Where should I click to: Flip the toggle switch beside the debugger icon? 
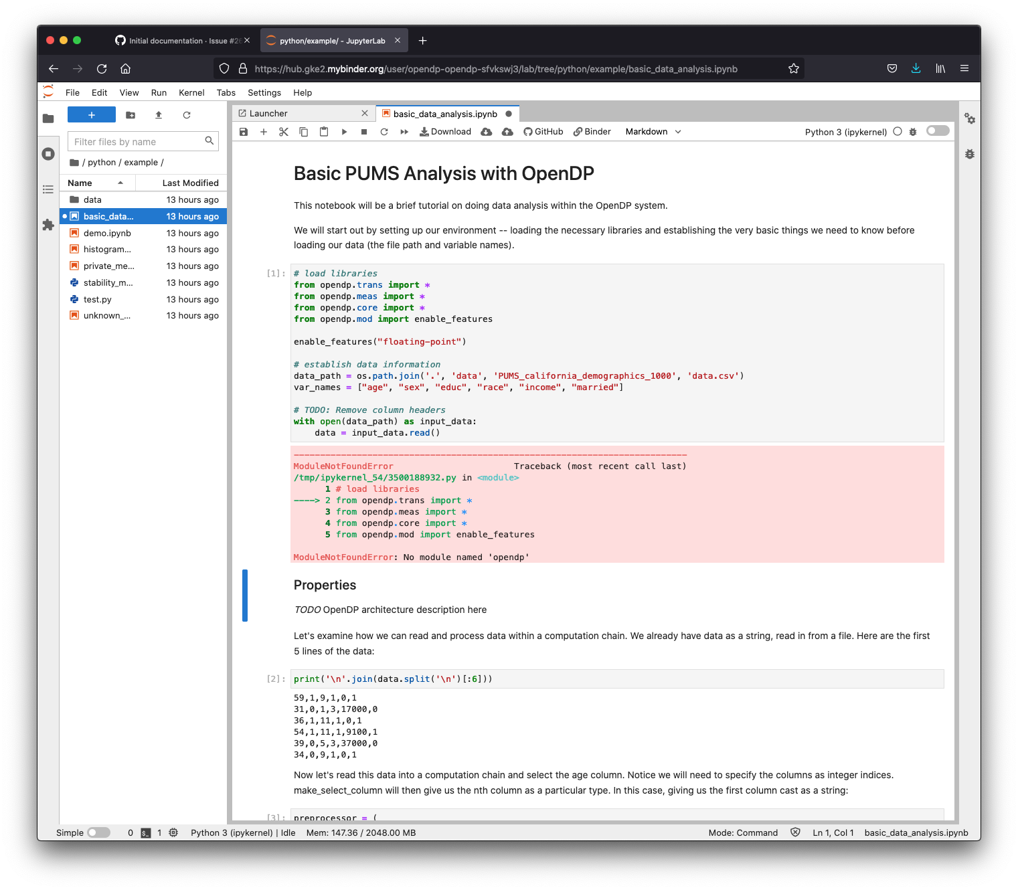937,130
